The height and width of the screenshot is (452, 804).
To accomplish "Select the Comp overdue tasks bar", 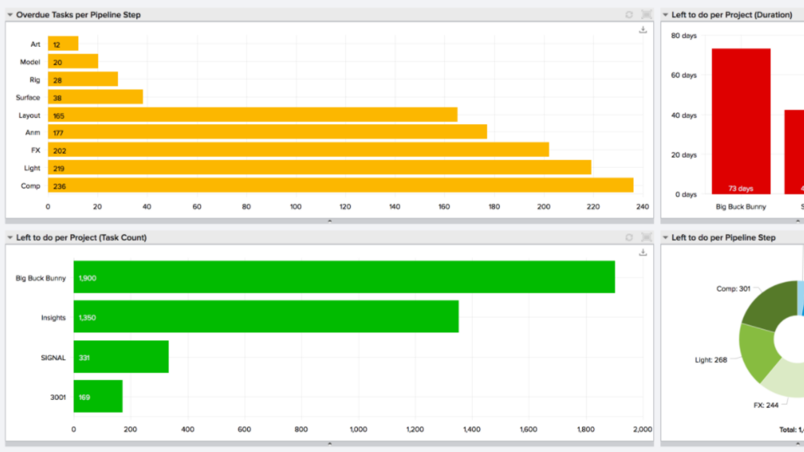I will [x=340, y=185].
